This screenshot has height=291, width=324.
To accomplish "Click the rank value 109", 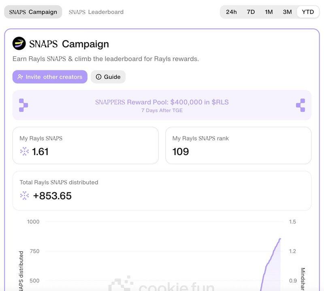I will [x=181, y=152].
